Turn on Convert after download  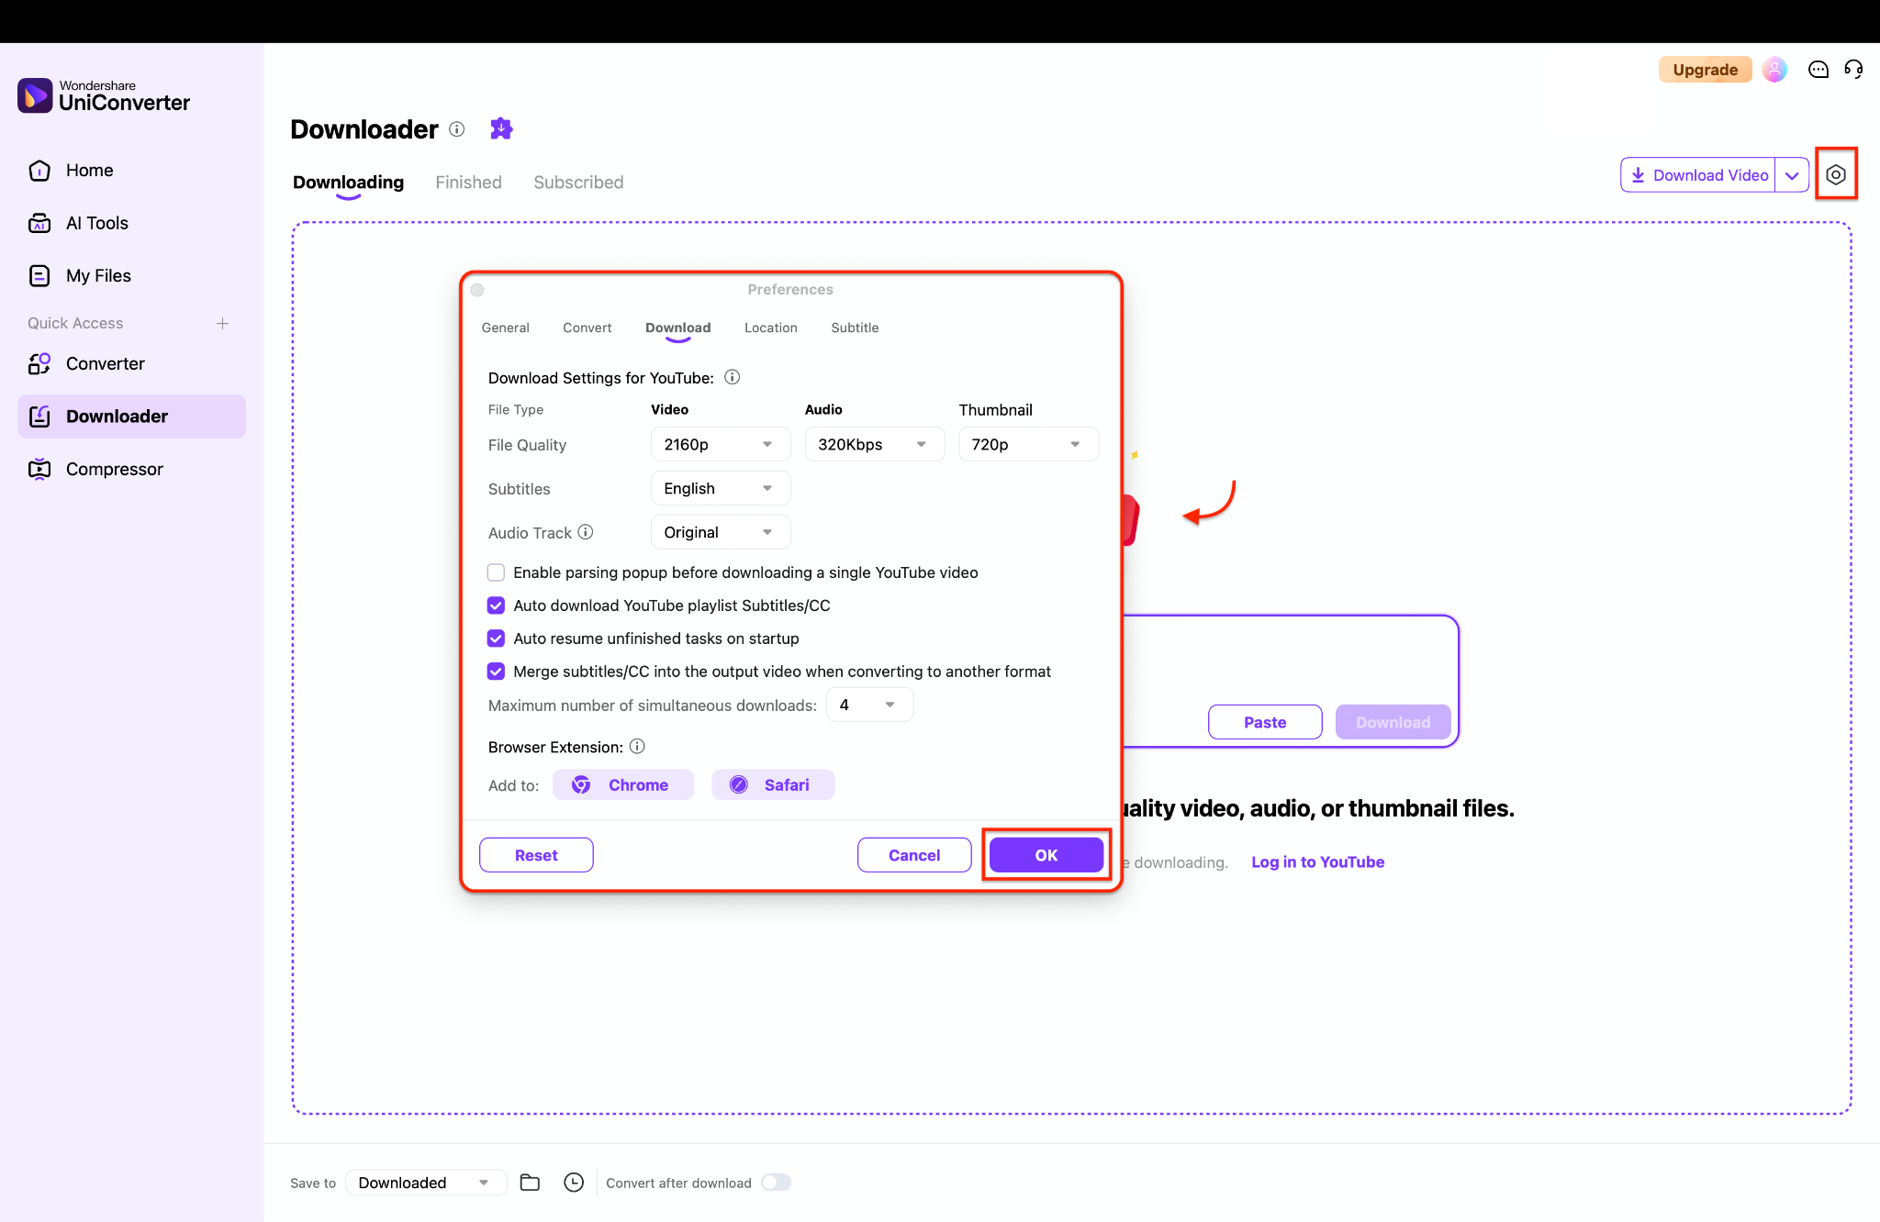point(776,1183)
